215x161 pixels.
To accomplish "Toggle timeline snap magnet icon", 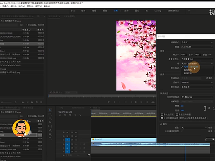I will coord(65,115).
